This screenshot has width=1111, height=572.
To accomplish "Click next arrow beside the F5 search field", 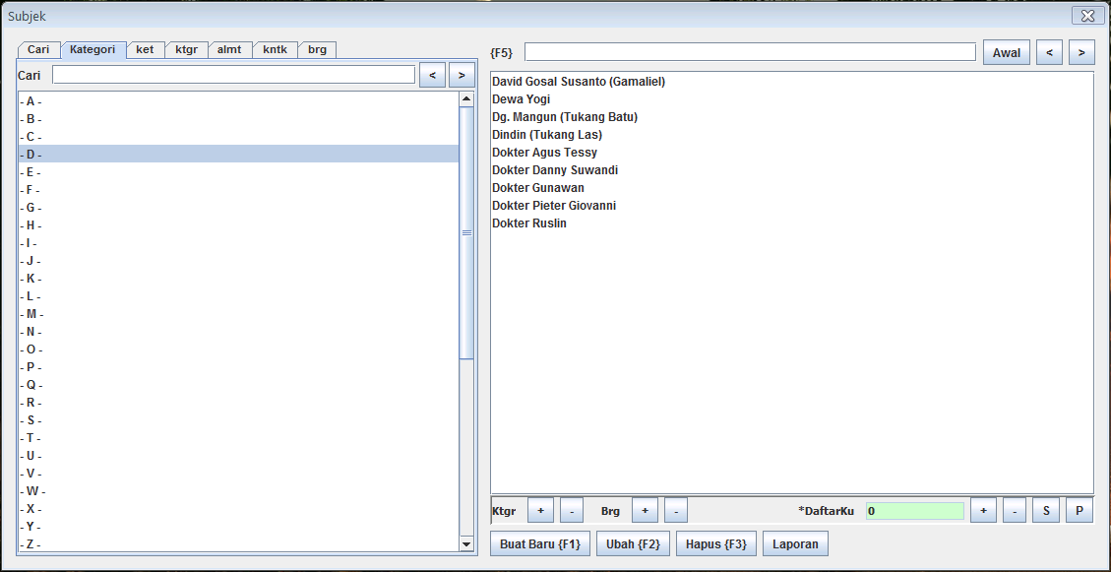I will coord(1081,53).
